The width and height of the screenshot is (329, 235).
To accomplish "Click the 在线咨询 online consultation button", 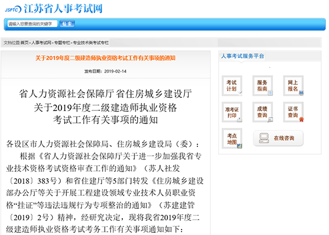I will [278, 138].
